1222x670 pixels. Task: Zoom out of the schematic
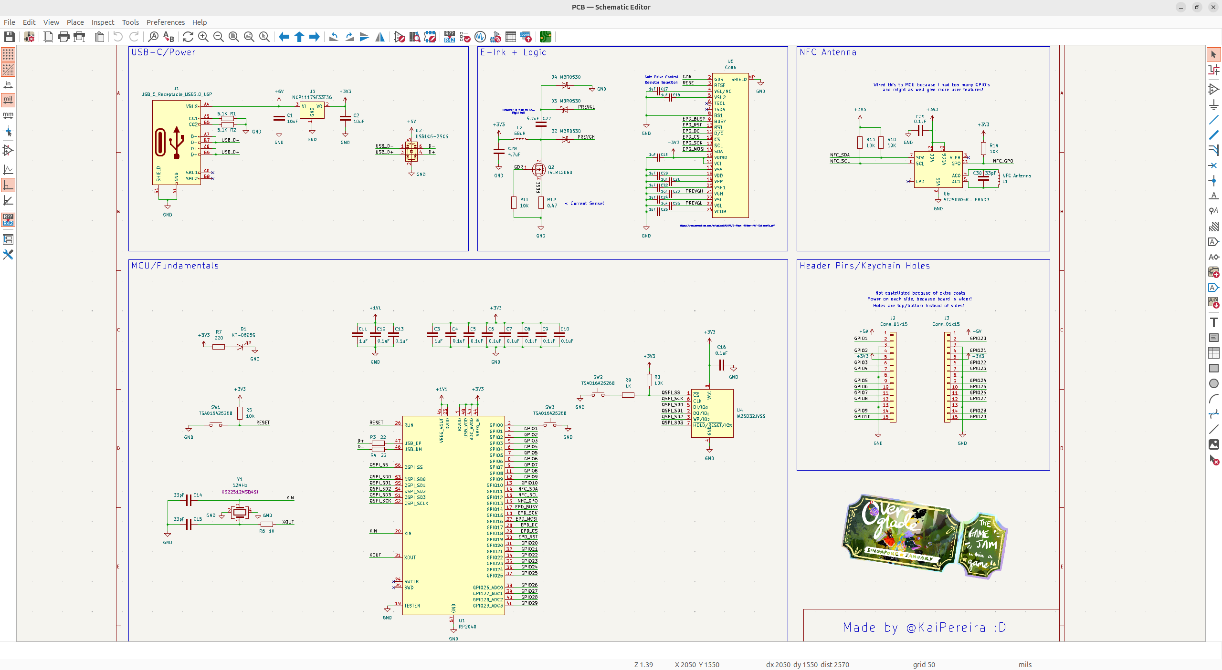point(219,37)
